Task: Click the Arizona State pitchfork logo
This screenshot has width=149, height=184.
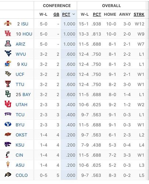Action: coord(8,164)
